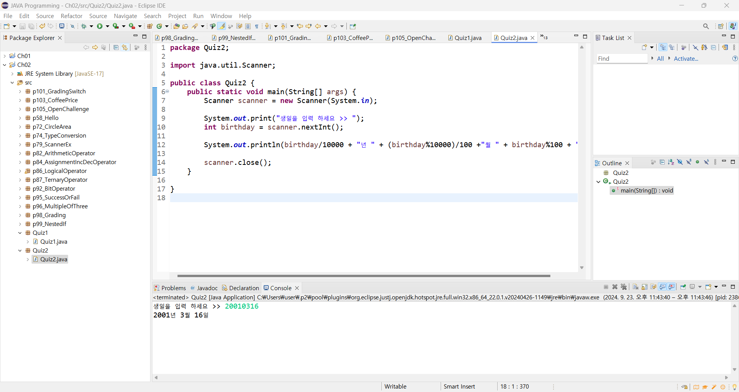
Task: Click the New Java Package icon
Action: pyautogui.click(x=150, y=26)
